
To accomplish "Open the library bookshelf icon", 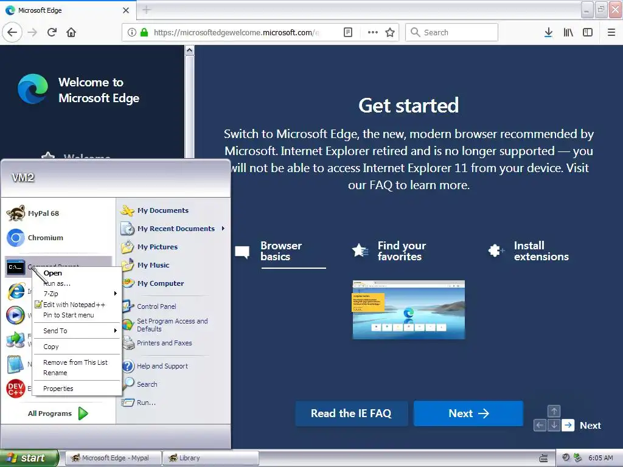I will coord(568,32).
